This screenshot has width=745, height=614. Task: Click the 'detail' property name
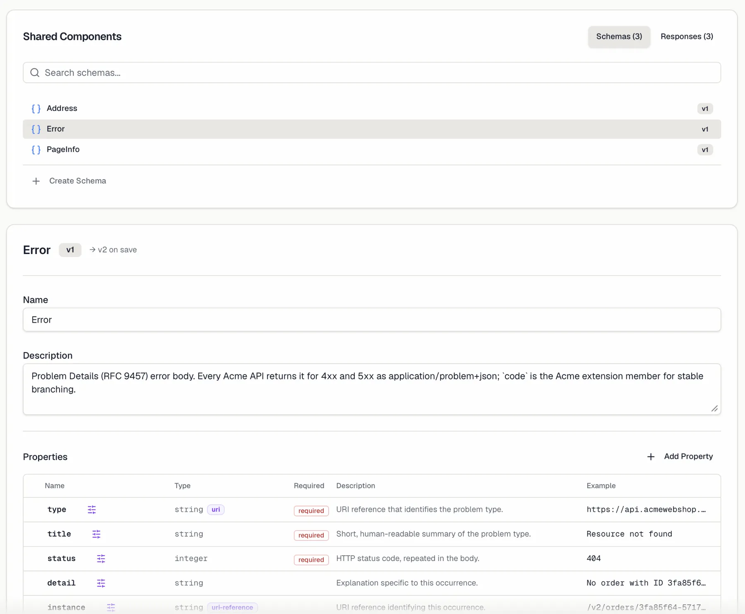[x=61, y=583]
